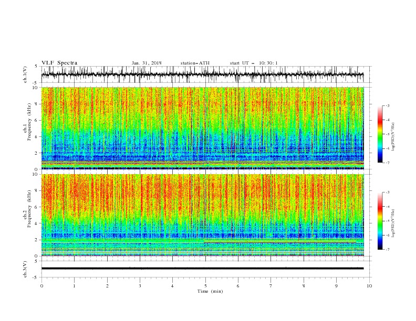Click the ch.3 flat waveform trace
The width and height of the screenshot is (416, 321).
click(x=202, y=269)
